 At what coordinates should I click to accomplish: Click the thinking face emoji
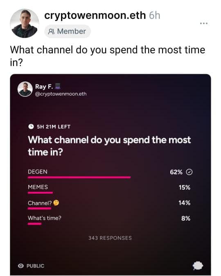[56, 203]
